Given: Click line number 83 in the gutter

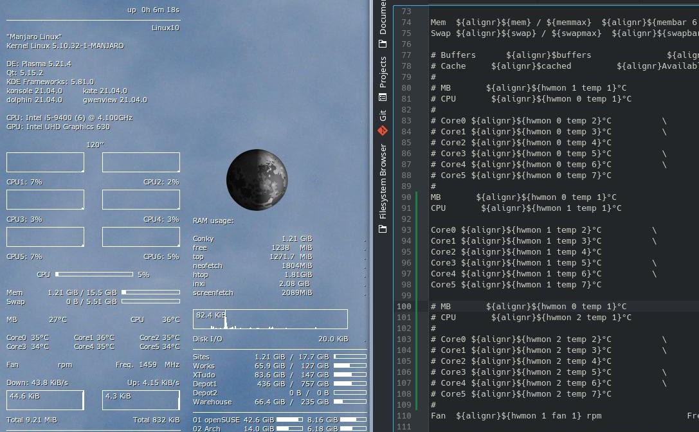Looking at the screenshot, I should point(405,121).
